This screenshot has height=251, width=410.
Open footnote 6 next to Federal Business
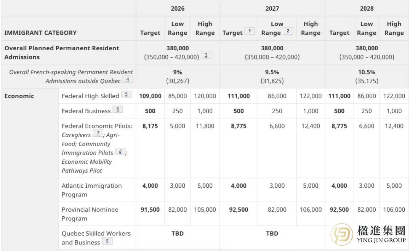coord(118,109)
